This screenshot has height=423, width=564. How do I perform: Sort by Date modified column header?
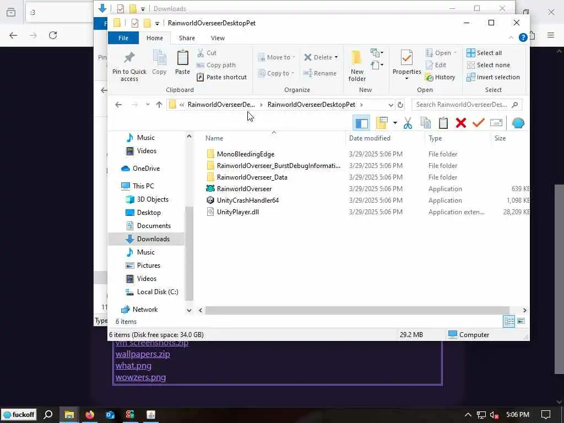(x=370, y=138)
